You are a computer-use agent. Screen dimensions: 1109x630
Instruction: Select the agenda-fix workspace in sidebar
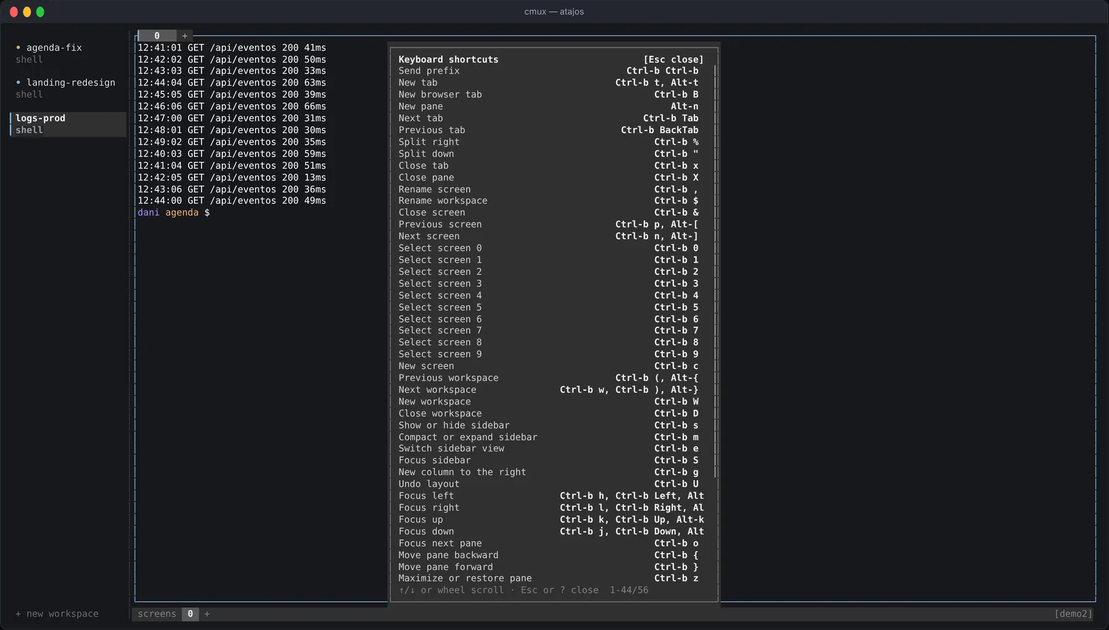point(68,54)
